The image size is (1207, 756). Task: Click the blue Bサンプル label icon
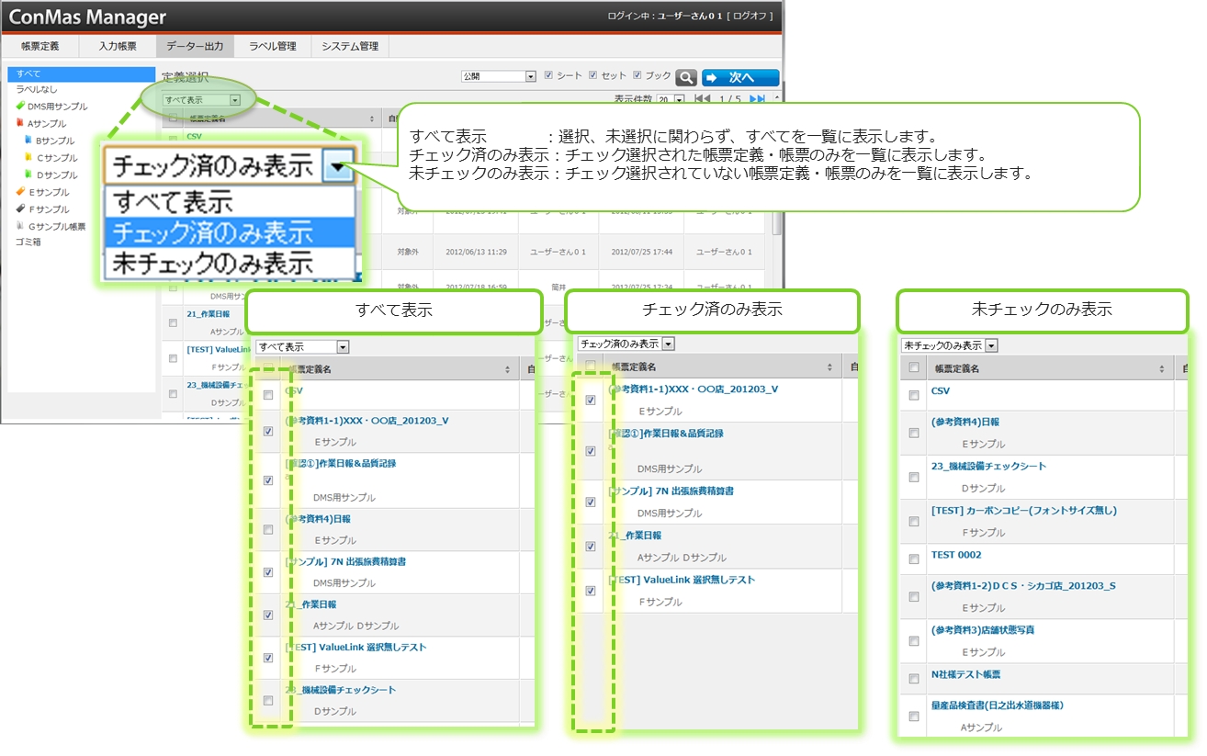click(x=28, y=141)
